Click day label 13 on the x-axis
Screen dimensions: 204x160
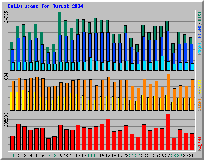tap(84, 156)
